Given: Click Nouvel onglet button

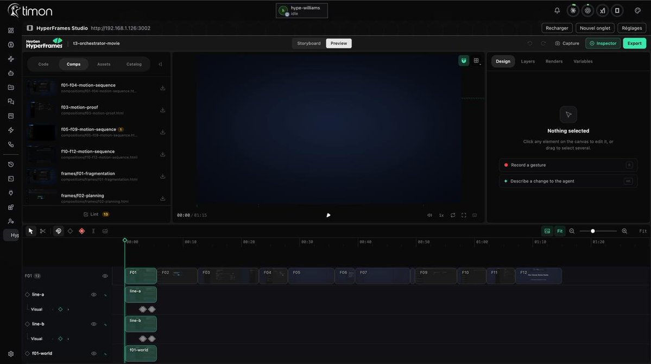Looking at the screenshot, I should (x=595, y=28).
